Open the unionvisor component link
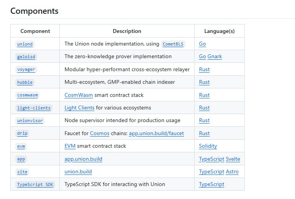295x199 pixels. (x=30, y=121)
